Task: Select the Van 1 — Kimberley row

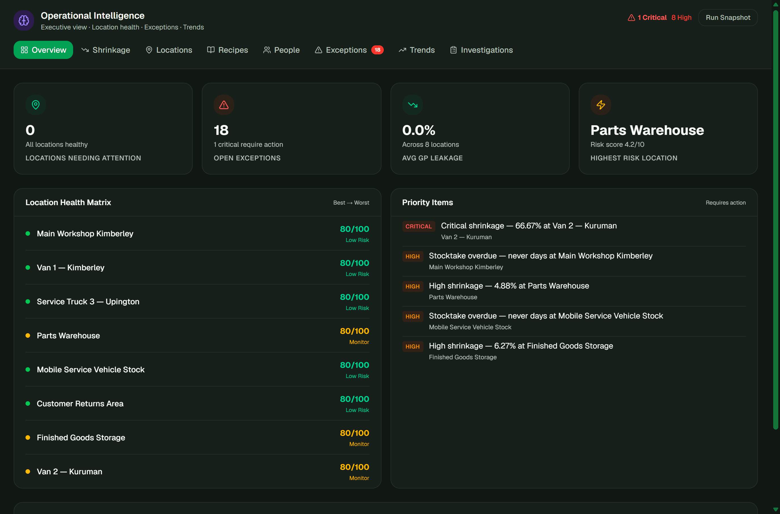Action: pyautogui.click(x=197, y=267)
